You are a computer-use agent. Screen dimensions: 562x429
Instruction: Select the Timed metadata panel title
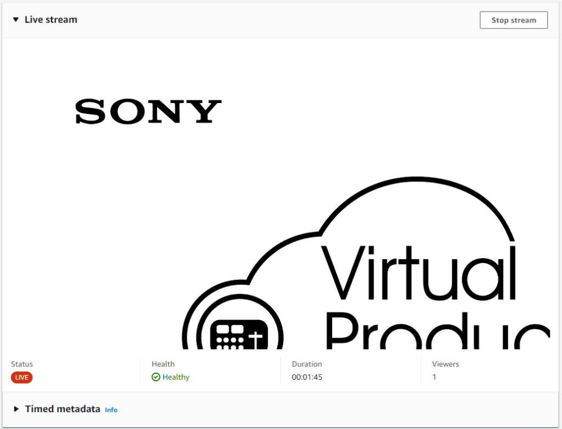tap(62, 409)
